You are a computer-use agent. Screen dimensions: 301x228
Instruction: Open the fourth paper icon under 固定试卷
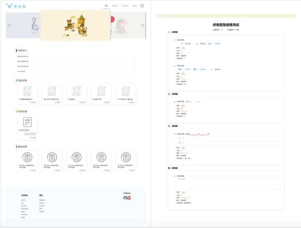click(101, 91)
